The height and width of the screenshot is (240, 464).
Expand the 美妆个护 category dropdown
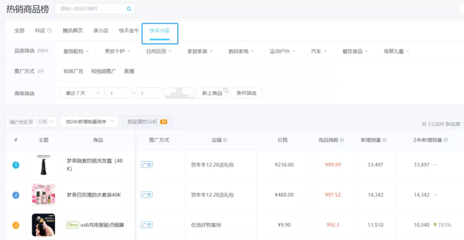[117, 51]
